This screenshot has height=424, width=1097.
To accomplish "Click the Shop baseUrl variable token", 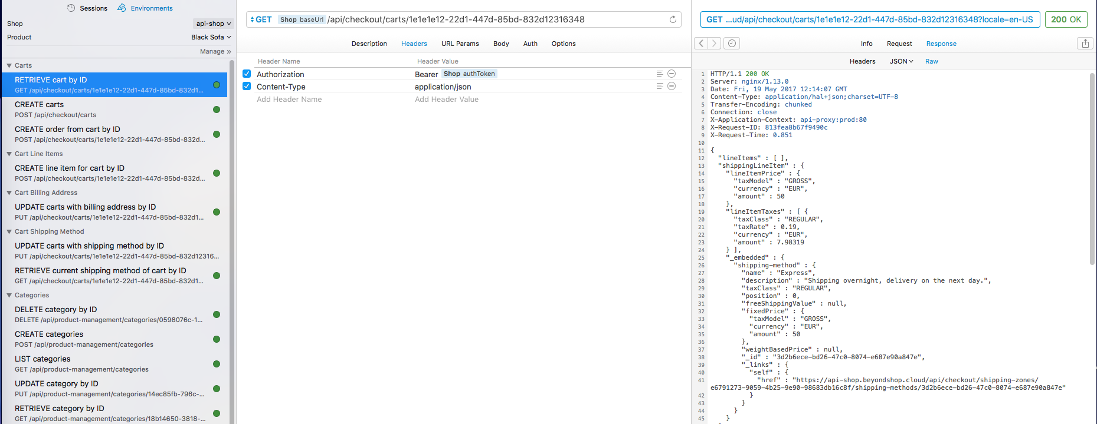I will 302,19.
